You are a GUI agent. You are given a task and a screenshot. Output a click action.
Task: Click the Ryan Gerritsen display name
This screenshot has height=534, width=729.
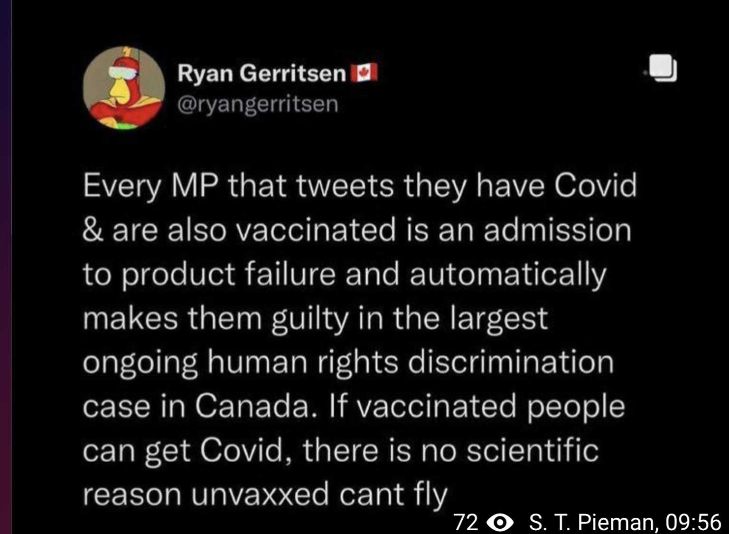(262, 73)
